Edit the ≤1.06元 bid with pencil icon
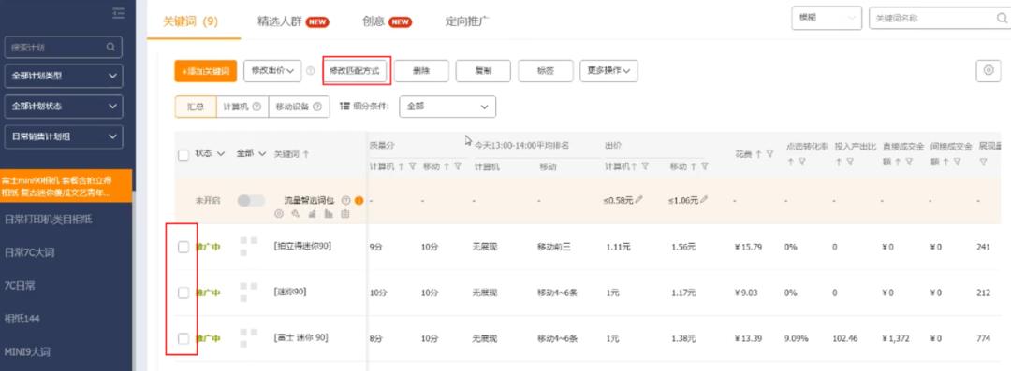 pyautogui.click(x=703, y=200)
